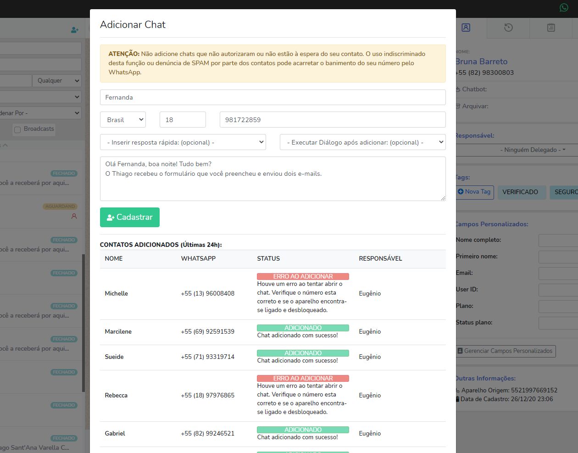Expand the Inserir resposta rápida dropdown

[x=183, y=142]
